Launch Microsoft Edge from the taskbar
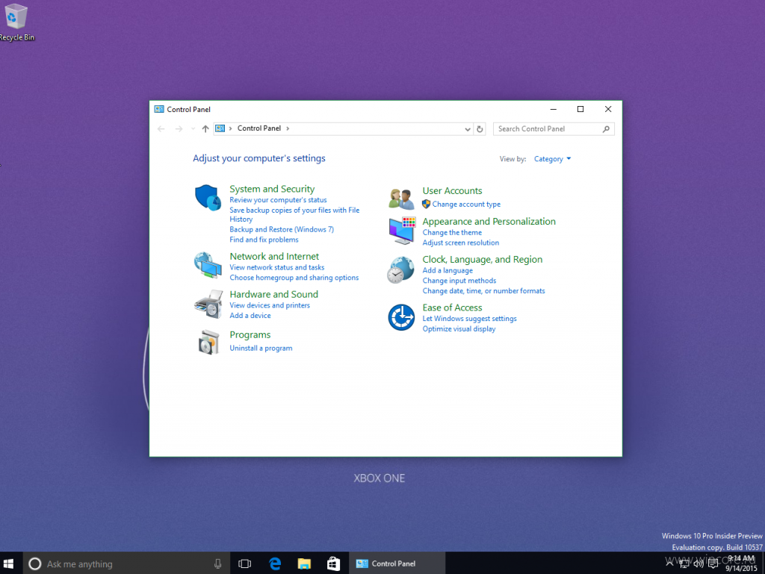The width and height of the screenshot is (765, 574). 275,564
